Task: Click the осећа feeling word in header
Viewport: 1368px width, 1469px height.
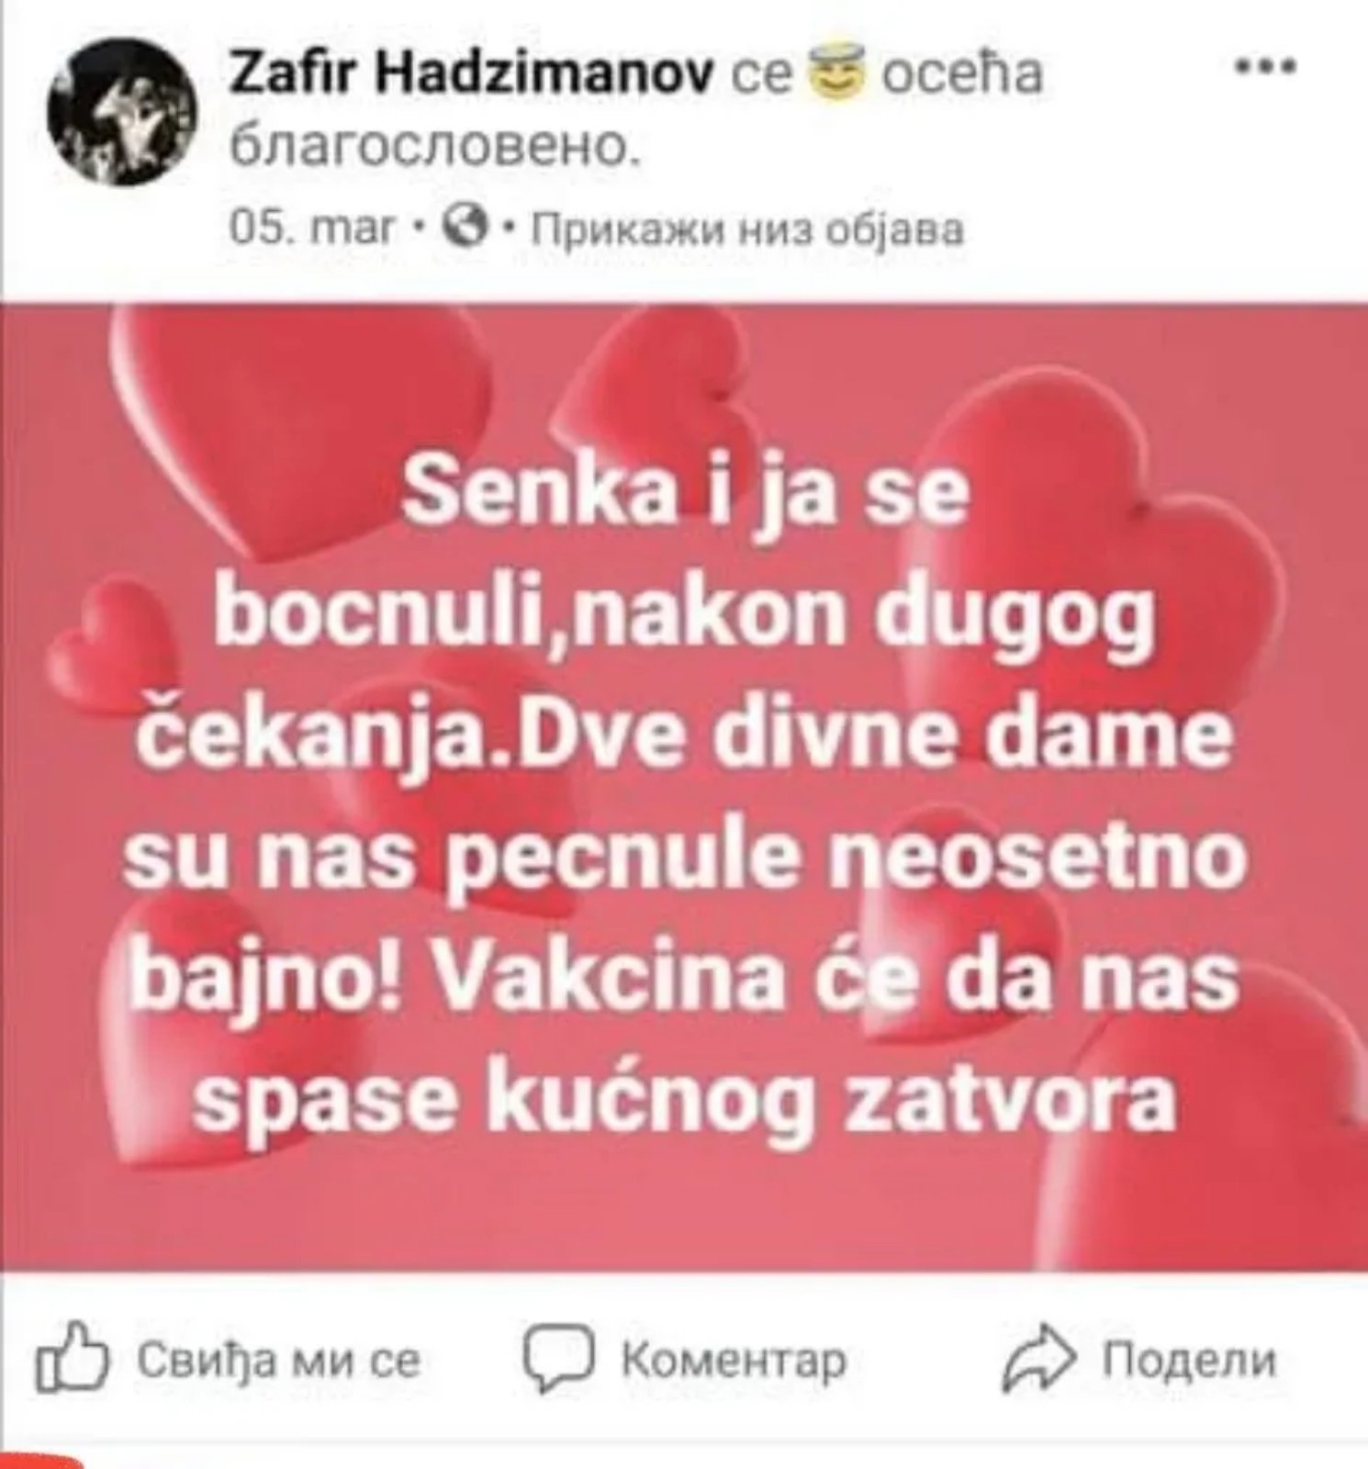Action: (962, 73)
